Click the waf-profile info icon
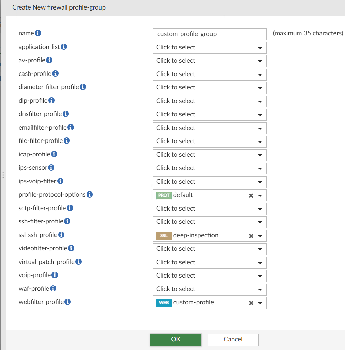 click(x=53, y=288)
